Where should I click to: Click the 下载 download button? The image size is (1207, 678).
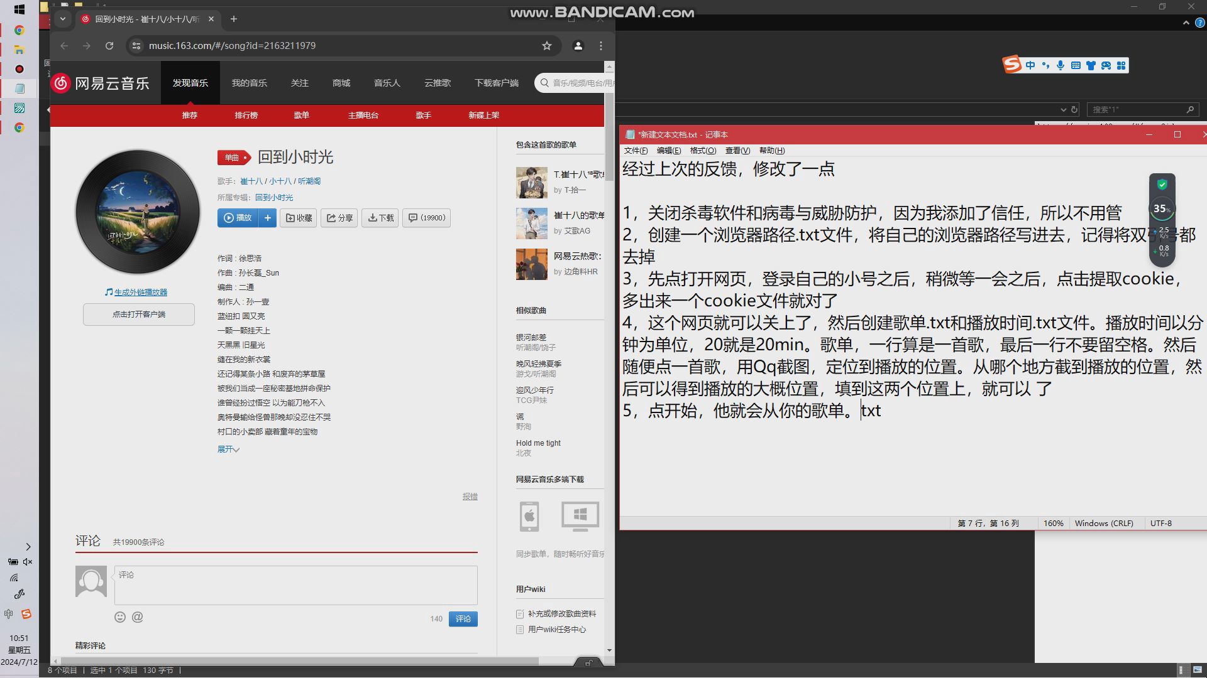coord(380,218)
